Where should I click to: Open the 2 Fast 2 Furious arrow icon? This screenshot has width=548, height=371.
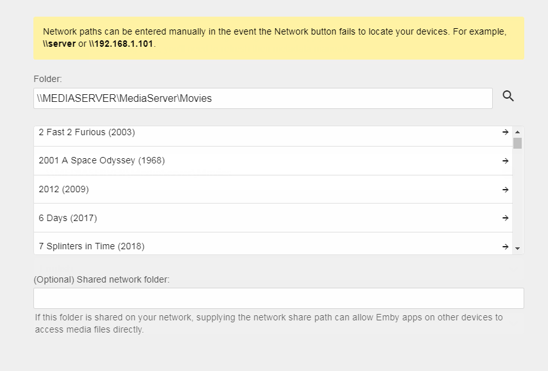[506, 132]
